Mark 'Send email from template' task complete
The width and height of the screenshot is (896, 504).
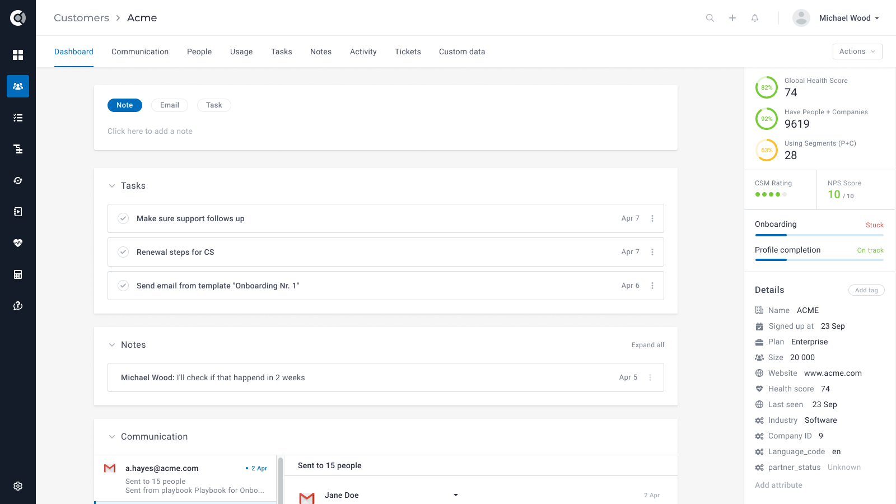point(123,286)
